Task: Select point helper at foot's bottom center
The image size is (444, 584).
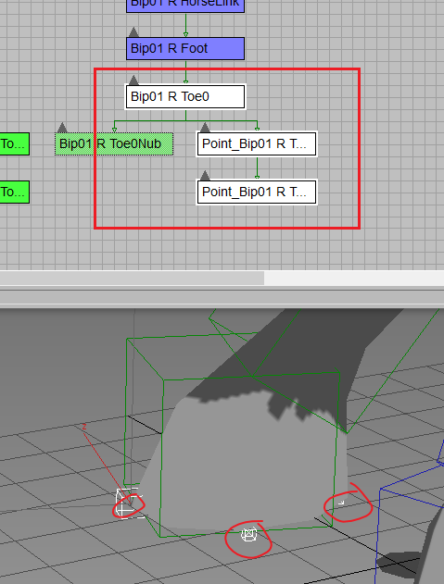Action: click(x=248, y=534)
